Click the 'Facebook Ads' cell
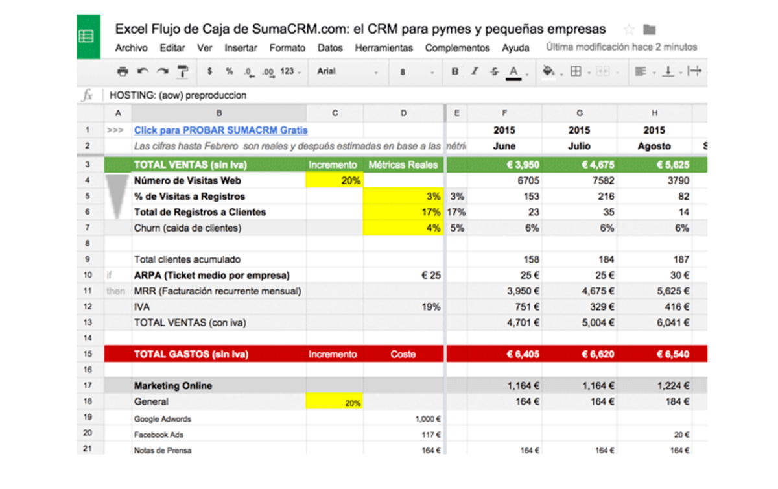 point(219,435)
